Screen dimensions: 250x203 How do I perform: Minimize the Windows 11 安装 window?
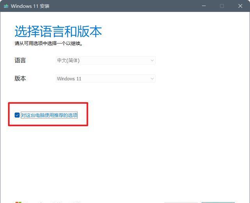pos(204,6)
